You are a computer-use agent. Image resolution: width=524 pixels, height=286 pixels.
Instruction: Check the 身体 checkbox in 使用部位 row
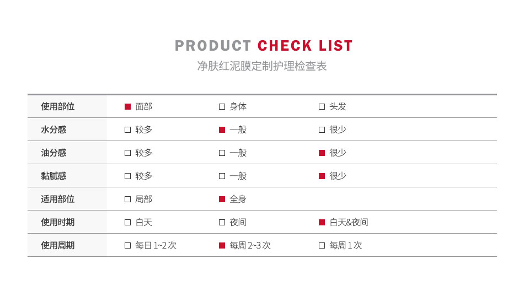coord(222,107)
